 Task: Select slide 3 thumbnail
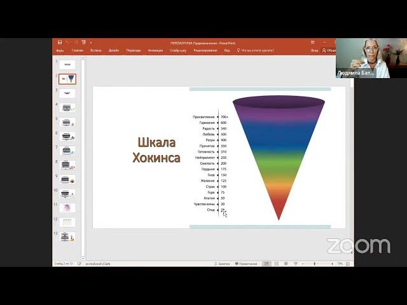click(67, 93)
